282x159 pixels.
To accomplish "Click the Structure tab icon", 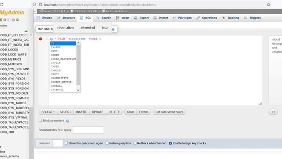I will 59,18.
